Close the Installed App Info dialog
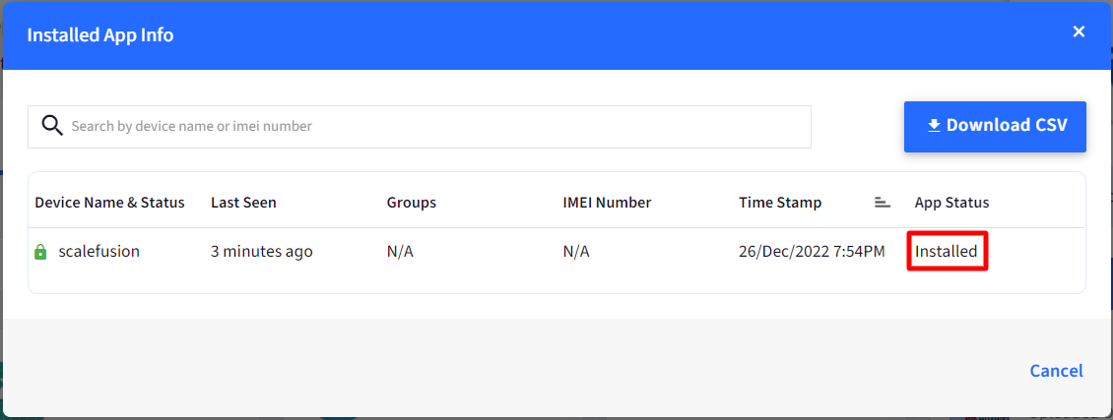Image resolution: width=1113 pixels, height=420 pixels. click(x=1079, y=31)
